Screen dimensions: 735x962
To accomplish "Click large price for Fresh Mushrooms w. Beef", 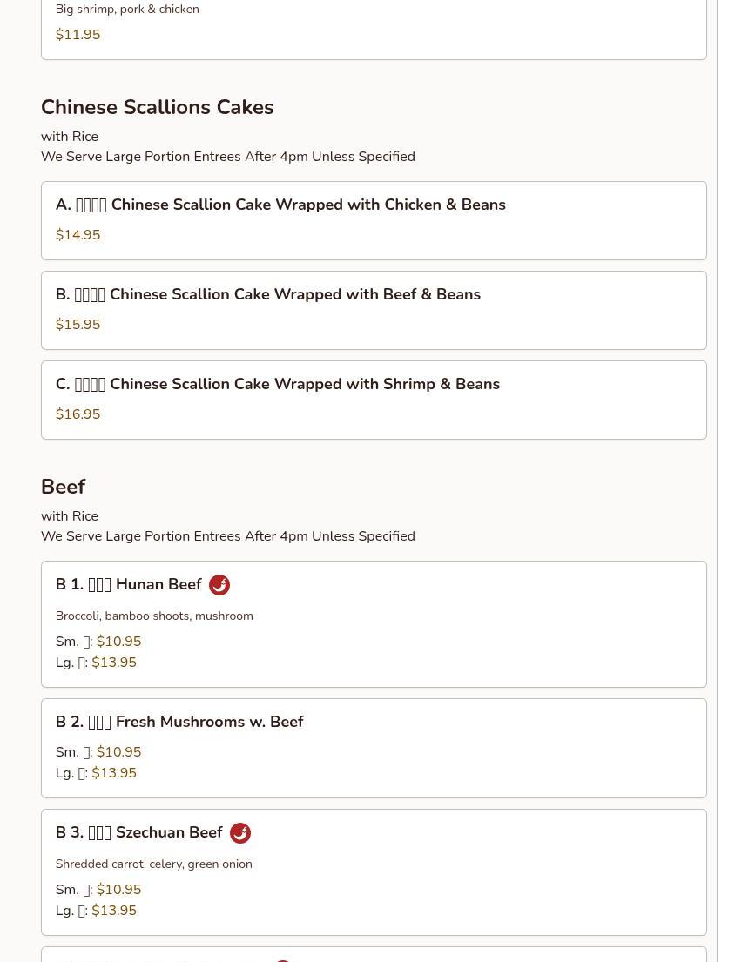I will [x=114, y=773].
